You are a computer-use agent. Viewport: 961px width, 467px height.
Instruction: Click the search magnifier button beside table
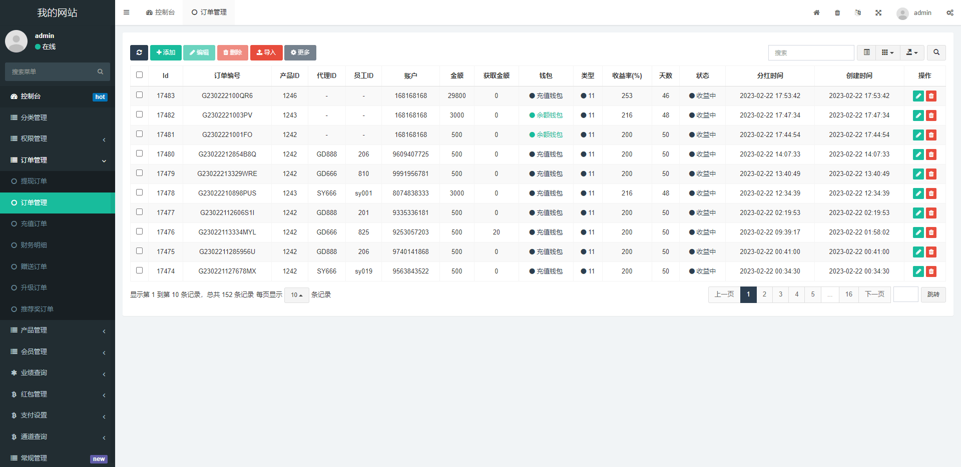(936, 52)
